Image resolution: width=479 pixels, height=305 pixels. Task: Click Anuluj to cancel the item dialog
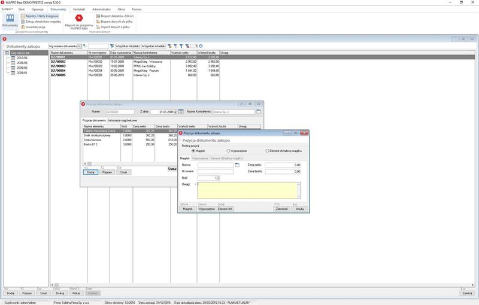(299, 208)
